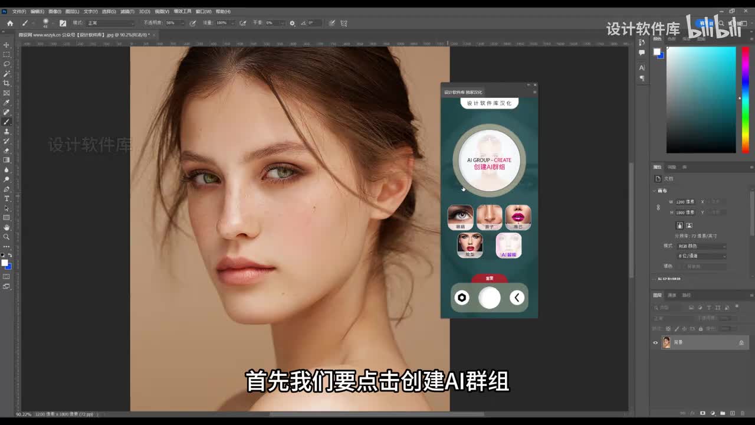Select the eyes (眼睛) icon in plugin panel

coord(460,217)
